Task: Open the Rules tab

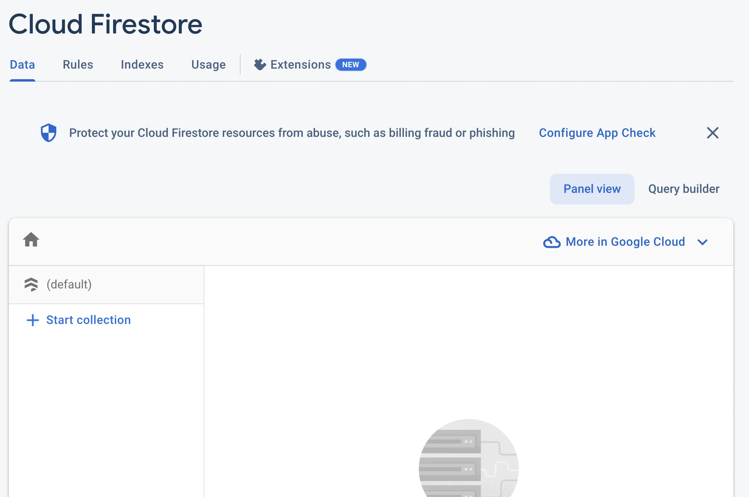Action: click(78, 65)
